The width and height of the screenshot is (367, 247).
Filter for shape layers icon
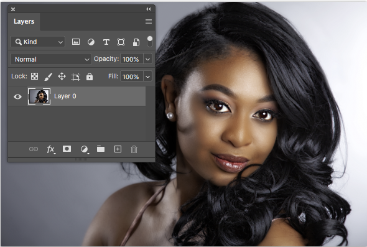tap(121, 42)
